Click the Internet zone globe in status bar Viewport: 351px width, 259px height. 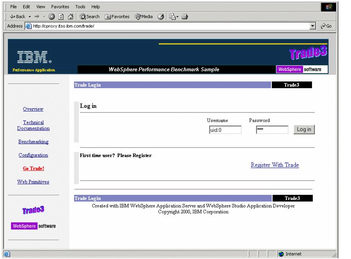pyautogui.click(x=281, y=254)
